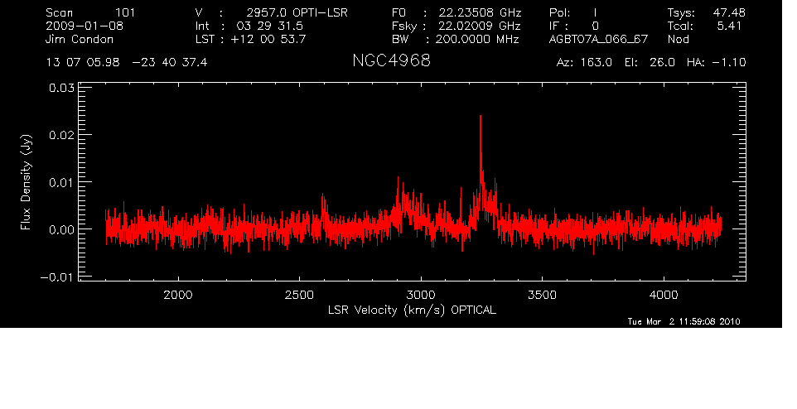Click the project ID AGBT07A_066_67
Screen dimensions: 797x409
pos(597,39)
